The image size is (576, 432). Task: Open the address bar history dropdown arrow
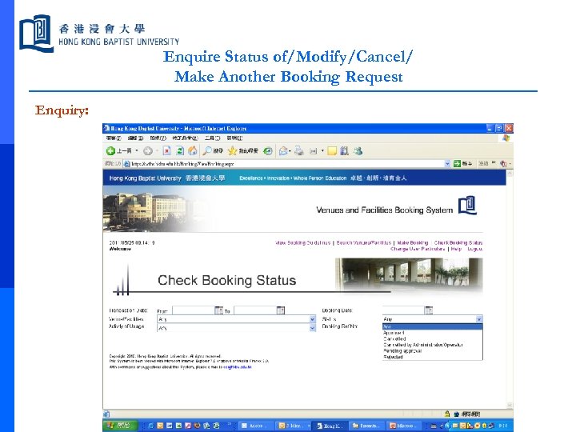pos(447,164)
